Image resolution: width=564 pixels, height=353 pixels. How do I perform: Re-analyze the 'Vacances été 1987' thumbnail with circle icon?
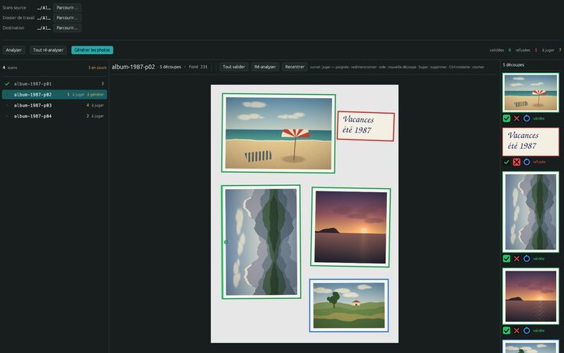(526, 162)
